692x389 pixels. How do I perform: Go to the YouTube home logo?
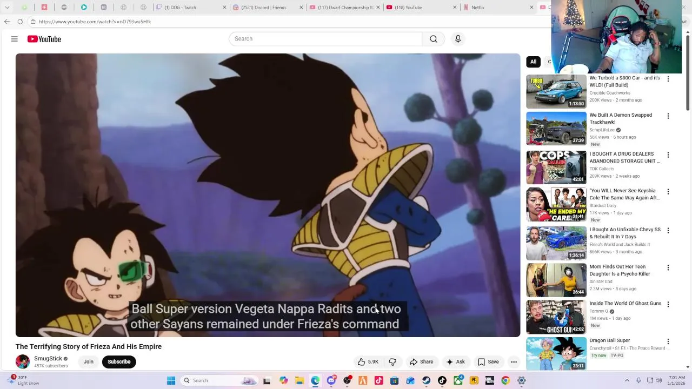point(44,39)
